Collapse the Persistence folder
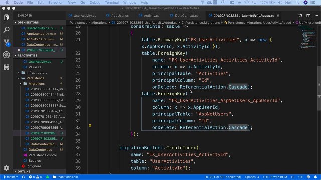This screenshot has height=180, width=321. click(x=35, y=78)
